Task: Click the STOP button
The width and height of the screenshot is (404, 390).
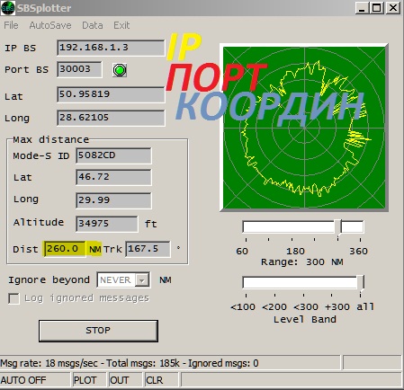Action: pyautogui.click(x=98, y=331)
